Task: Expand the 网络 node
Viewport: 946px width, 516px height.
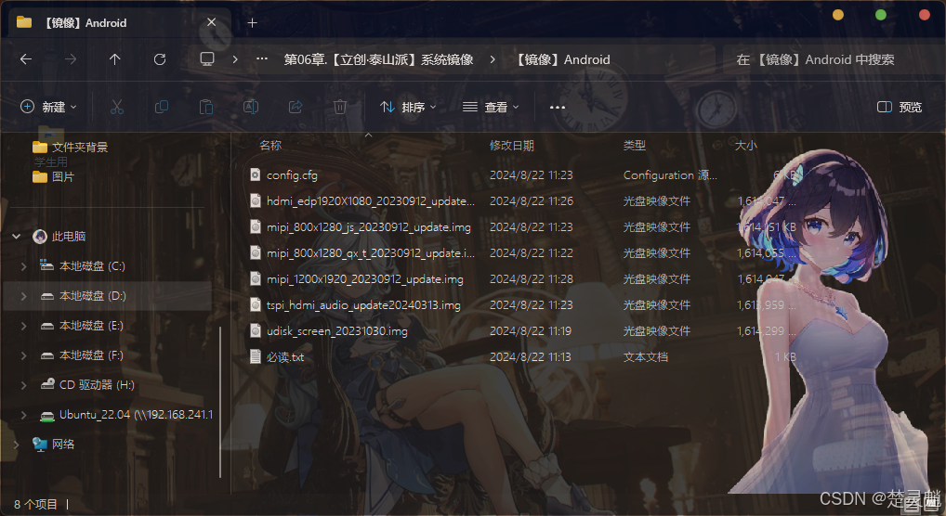Action: pyautogui.click(x=17, y=445)
